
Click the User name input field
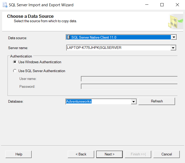click(x=129, y=79)
